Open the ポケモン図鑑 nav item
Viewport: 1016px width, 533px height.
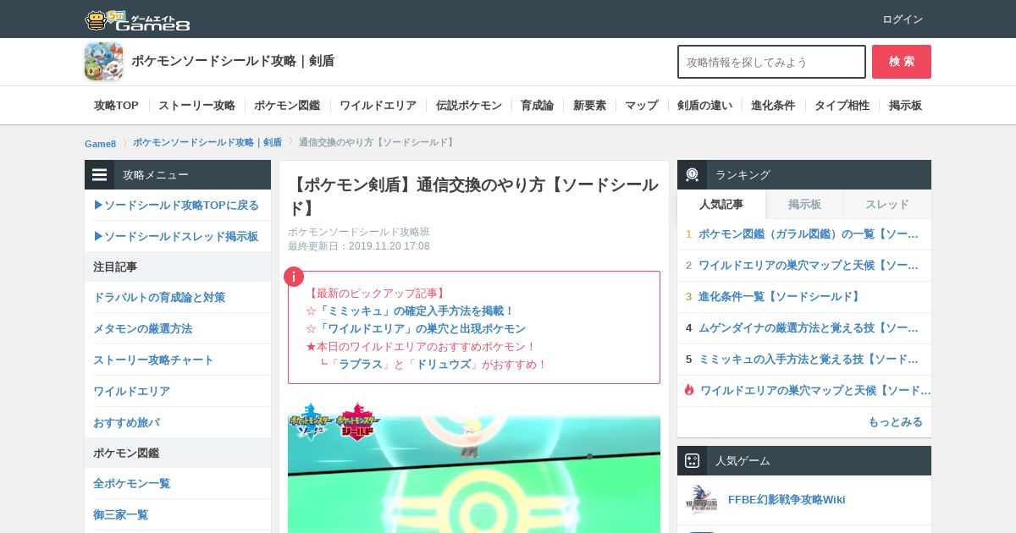pos(287,106)
